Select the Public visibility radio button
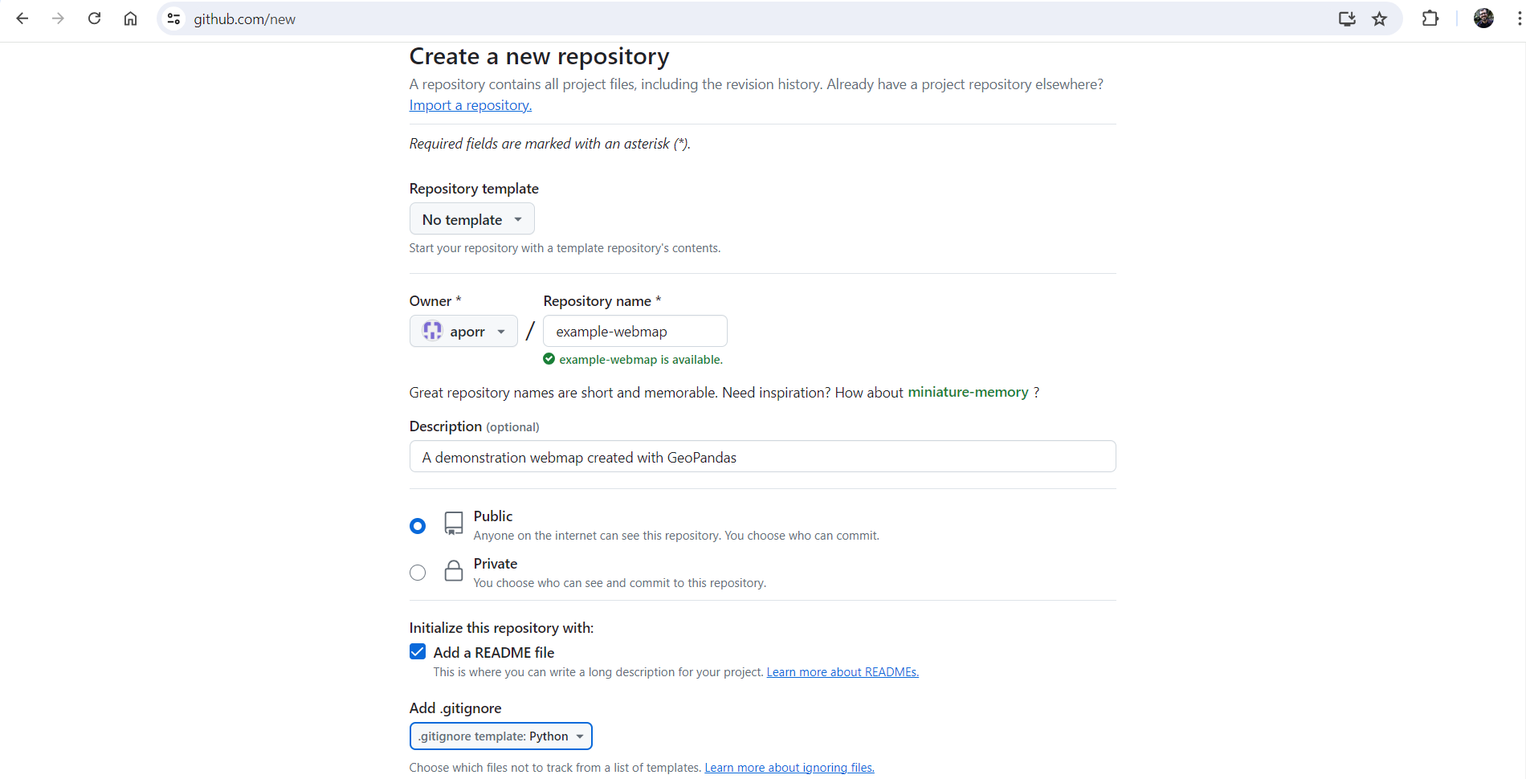1526x779 pixels. click(x=418, y=526)
